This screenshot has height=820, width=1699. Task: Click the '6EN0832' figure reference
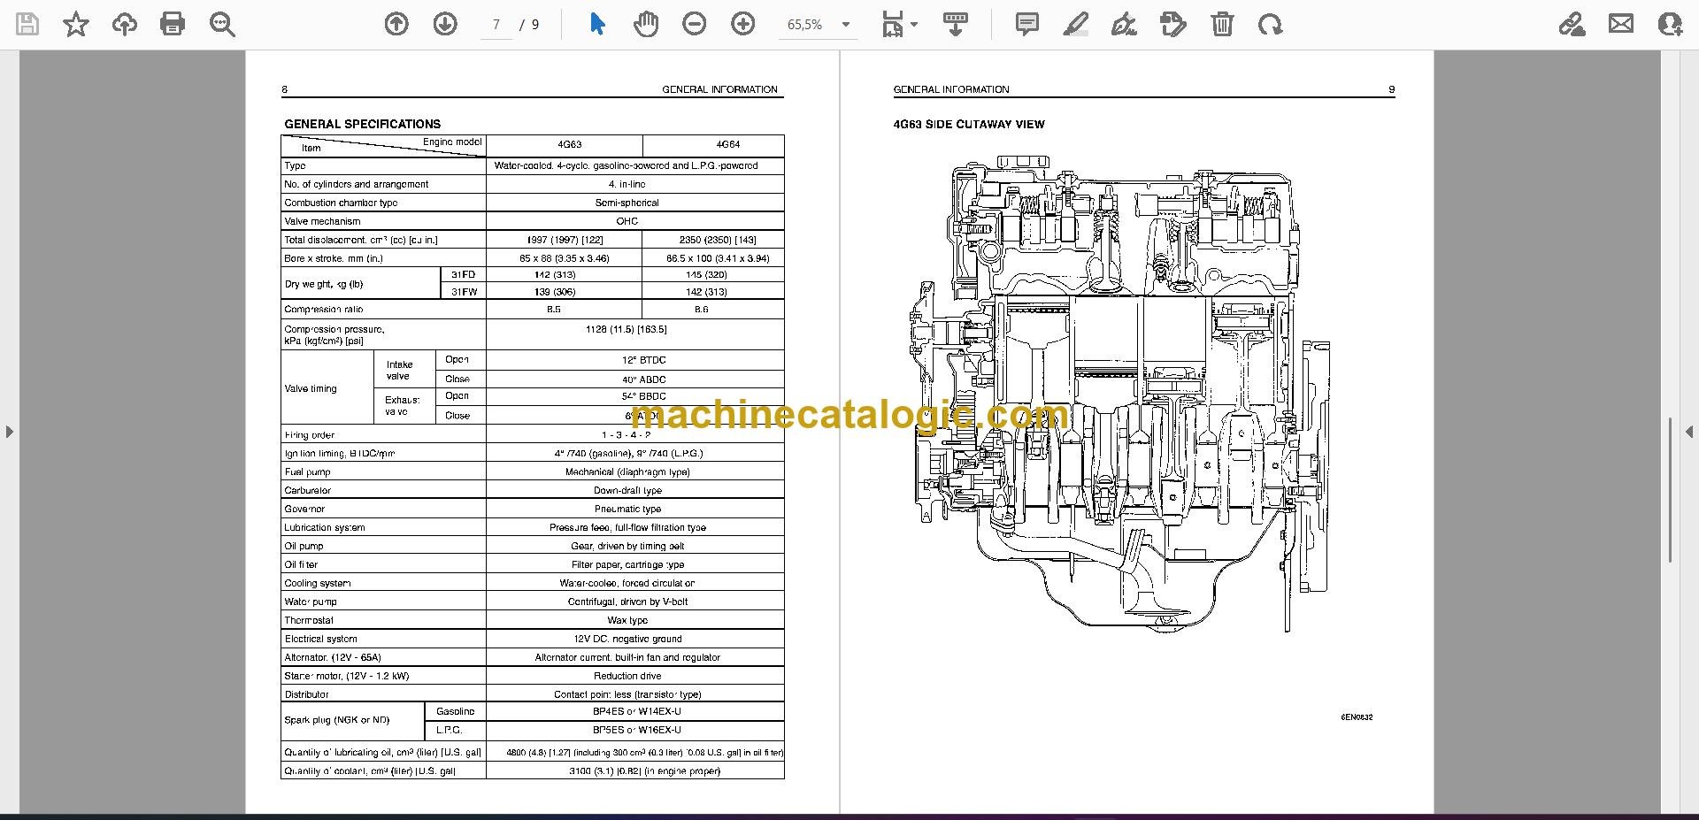(x=1357, y=717)
